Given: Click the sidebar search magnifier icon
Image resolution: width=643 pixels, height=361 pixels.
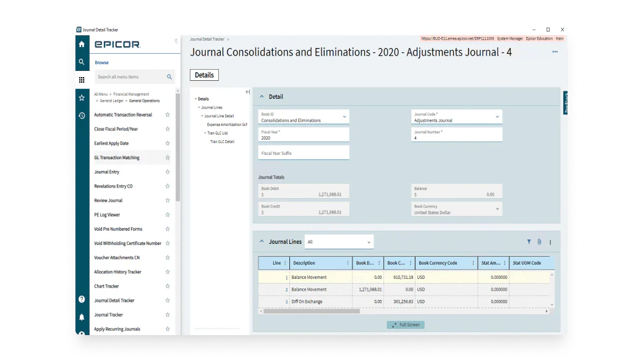Looking at the screenshot, I should click(82, 62).
